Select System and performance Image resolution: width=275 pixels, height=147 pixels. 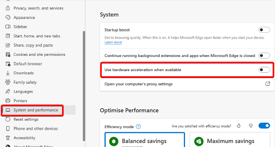pos(36,110)
